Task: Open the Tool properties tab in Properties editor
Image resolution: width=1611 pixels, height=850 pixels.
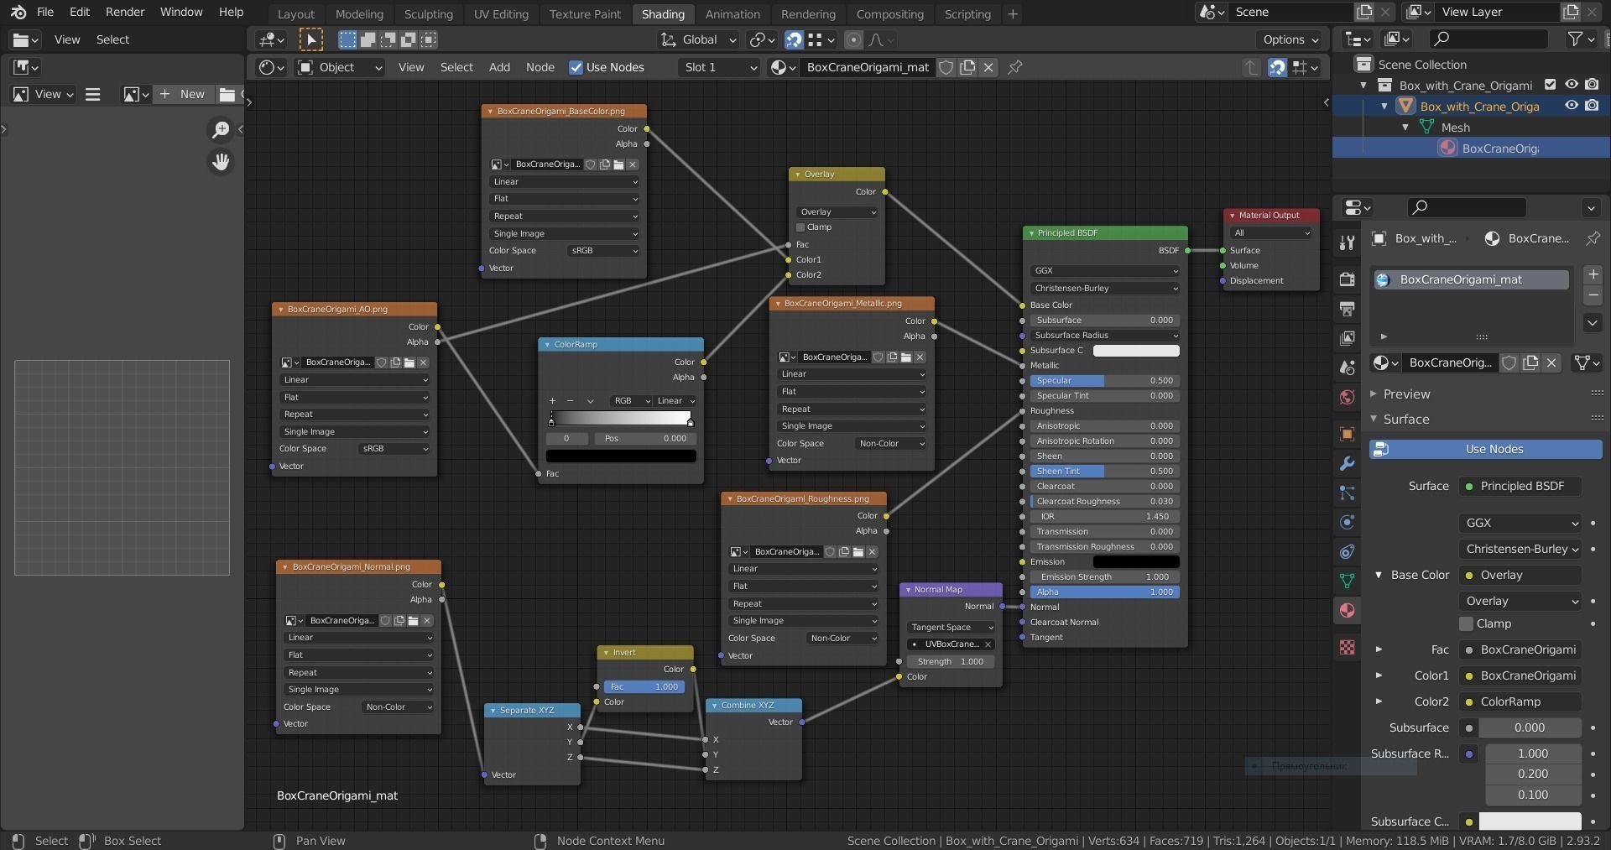Action: (x=1347, y=242)
